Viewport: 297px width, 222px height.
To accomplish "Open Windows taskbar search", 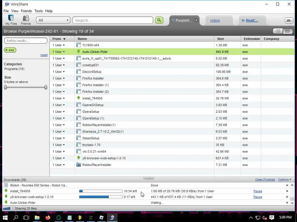I will 16,218.
